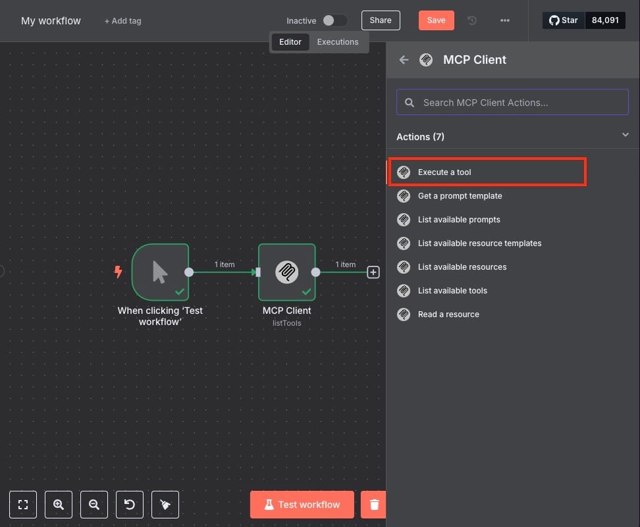The image size is (640, 527).
Task: Select the MCP Client node on canvas
Action: click(287, 272)
